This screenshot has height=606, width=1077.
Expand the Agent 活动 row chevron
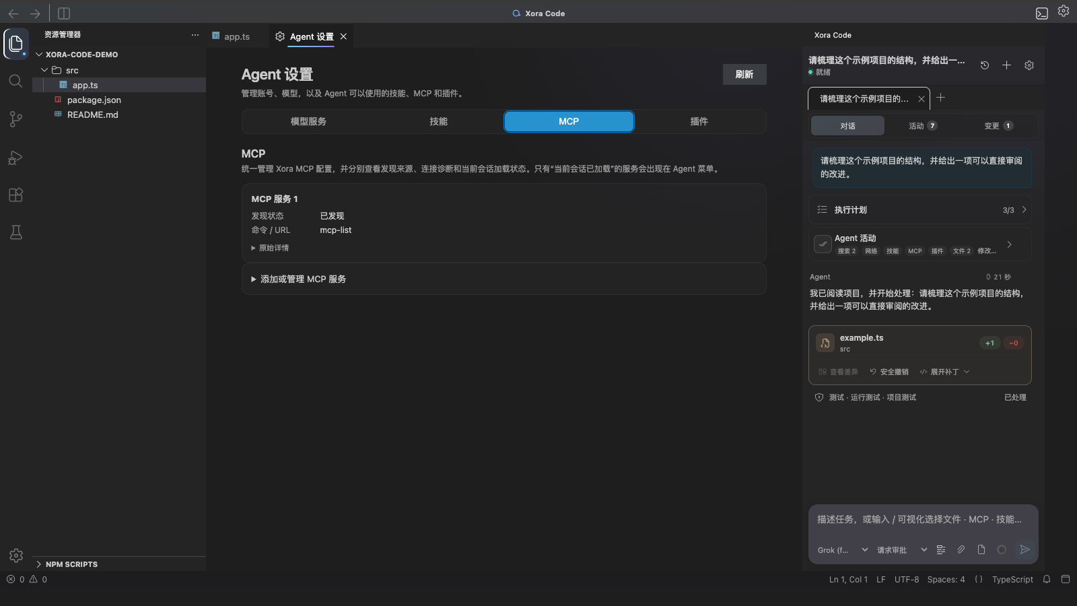pyautogui.click(x=1009, y=244)
